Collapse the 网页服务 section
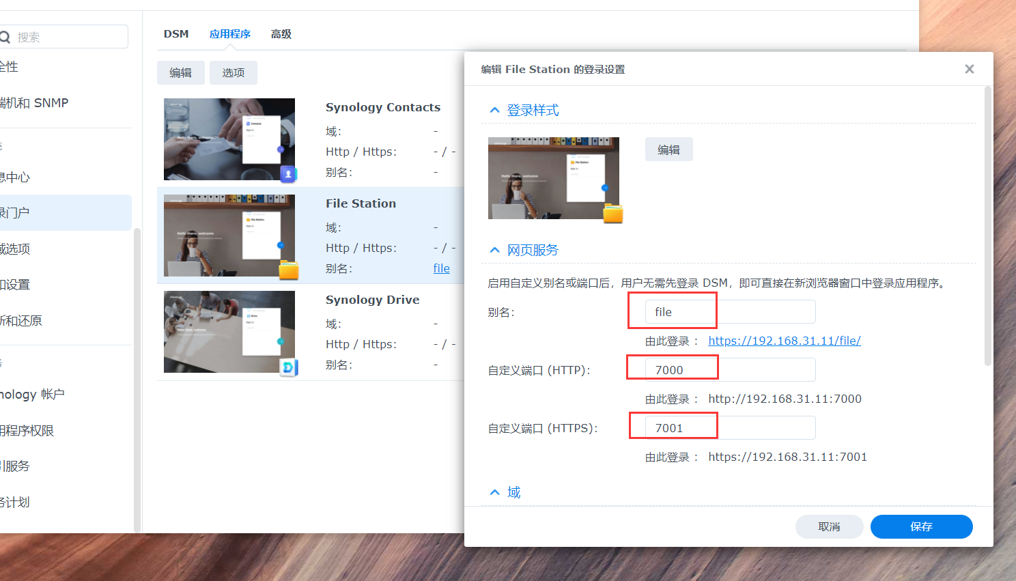The image size is (1016, 581). (x=495, y=250)
